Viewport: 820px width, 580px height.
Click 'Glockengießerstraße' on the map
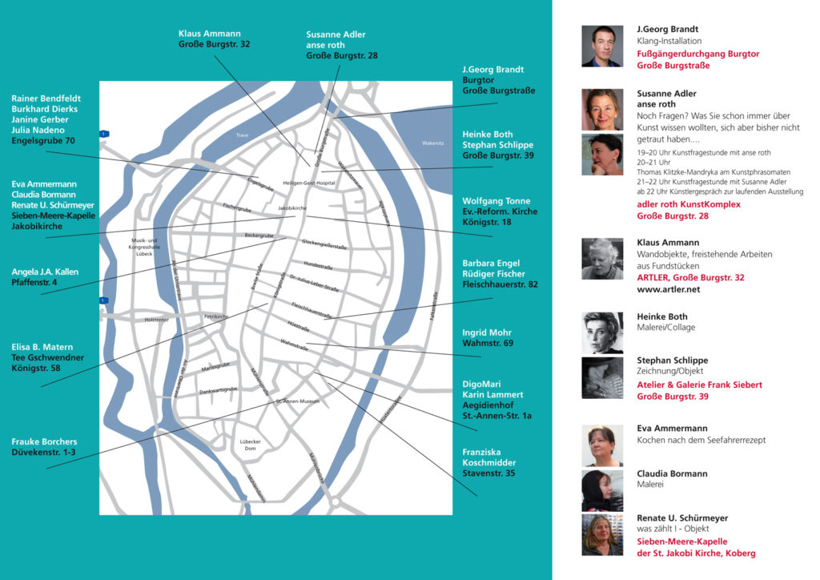coord(324,244)
